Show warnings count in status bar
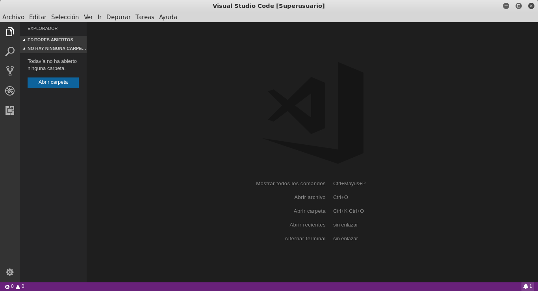 pyautogui.click(x=20, y=287)
